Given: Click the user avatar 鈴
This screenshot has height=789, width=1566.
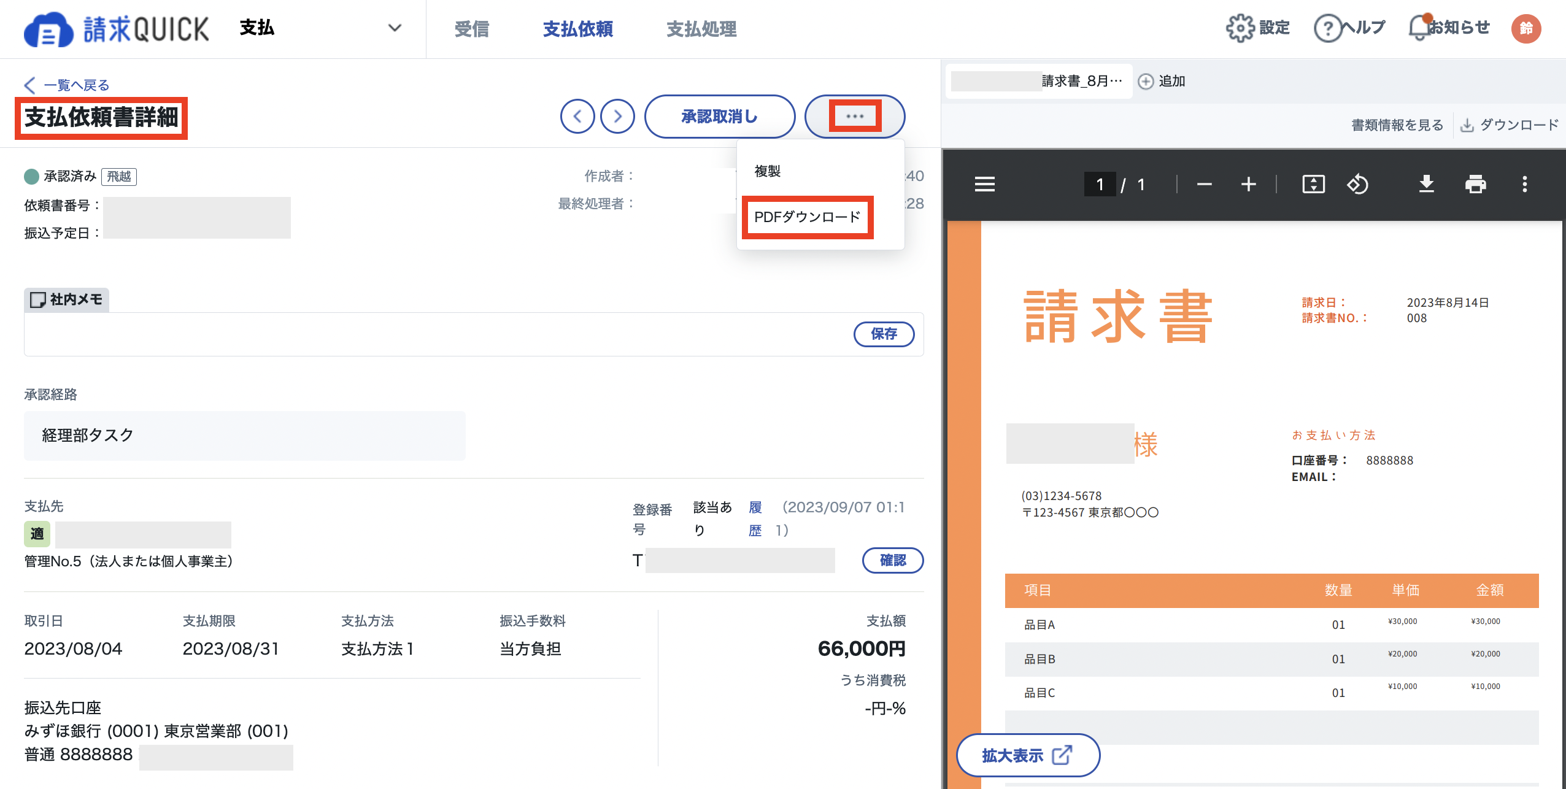Looking at the screenshot, I should [1526, 28].
